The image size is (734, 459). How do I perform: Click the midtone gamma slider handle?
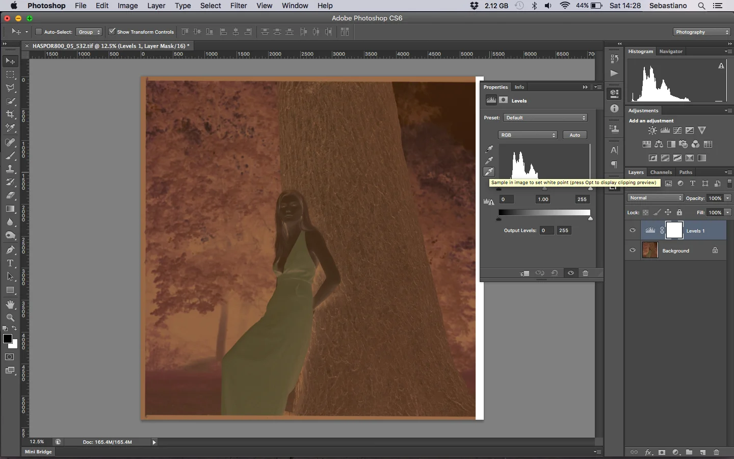[544, 189]
